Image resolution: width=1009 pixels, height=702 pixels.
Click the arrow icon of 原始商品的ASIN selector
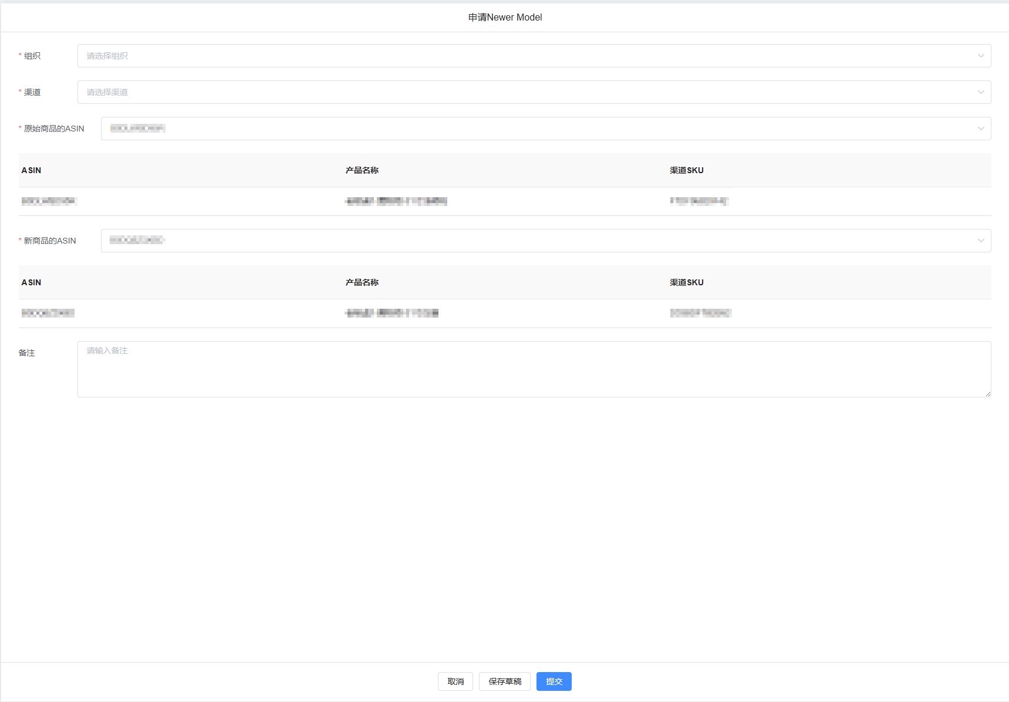980,129
